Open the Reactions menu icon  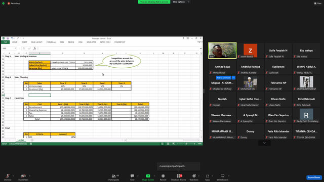pyautogui.click(x=194, y=176)
